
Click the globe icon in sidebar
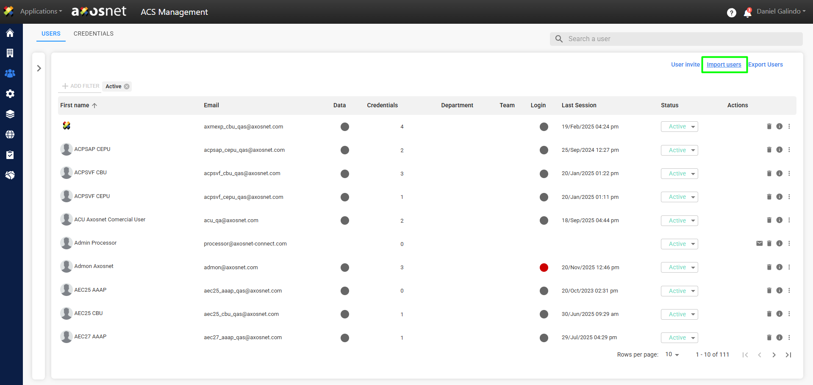10,134
